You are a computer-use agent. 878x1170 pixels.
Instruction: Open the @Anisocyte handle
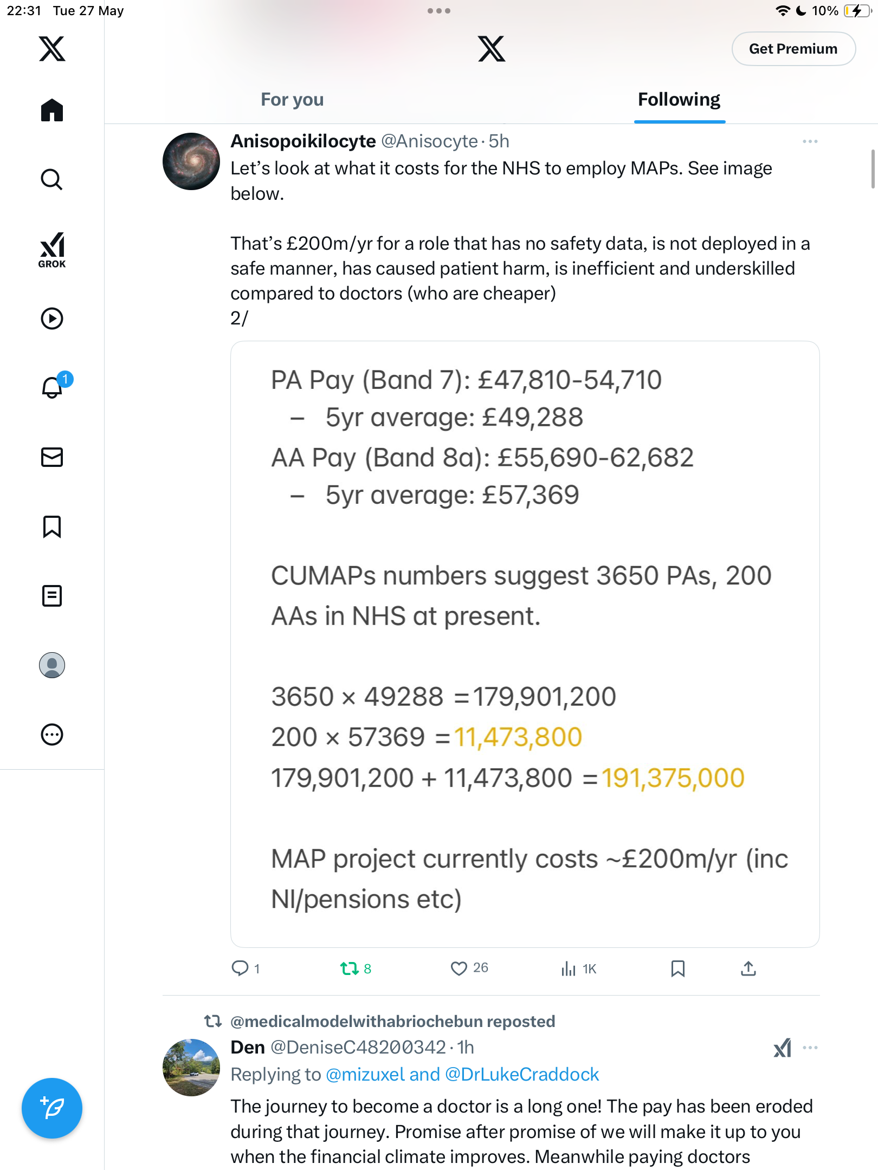point(430,141)
